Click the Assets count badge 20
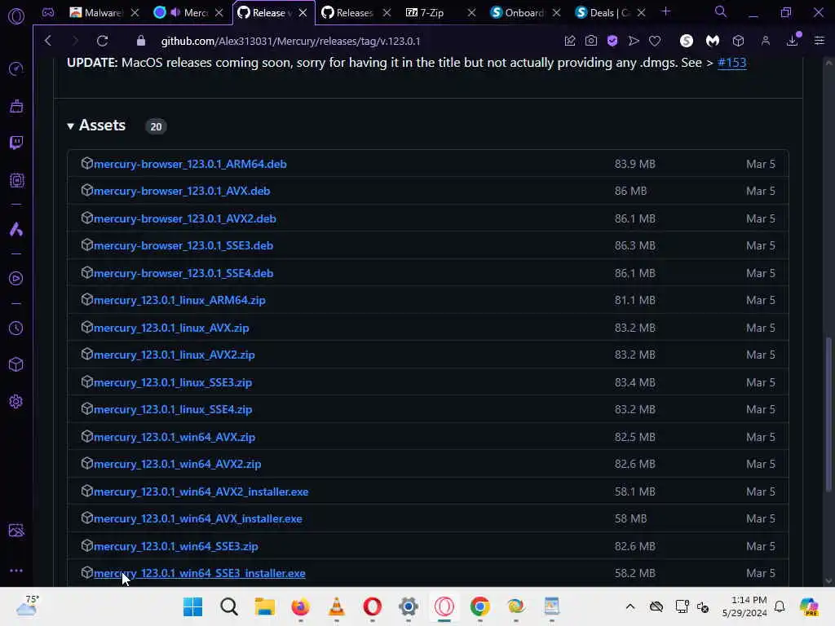This screenshot has height=626, width=835. (156, 126)
